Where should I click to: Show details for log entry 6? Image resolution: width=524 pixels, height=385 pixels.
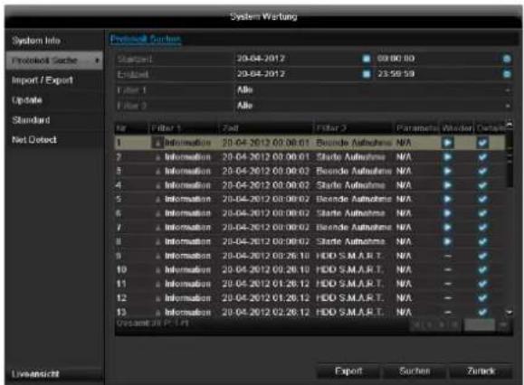[482, 213]
